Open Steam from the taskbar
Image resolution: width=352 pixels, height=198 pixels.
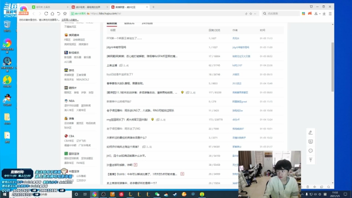175,194
